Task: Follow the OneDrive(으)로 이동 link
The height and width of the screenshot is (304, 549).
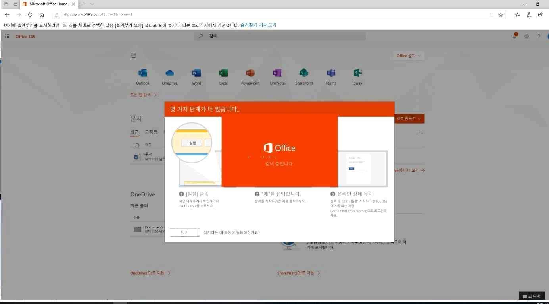Action: click(x=150, y=273)
